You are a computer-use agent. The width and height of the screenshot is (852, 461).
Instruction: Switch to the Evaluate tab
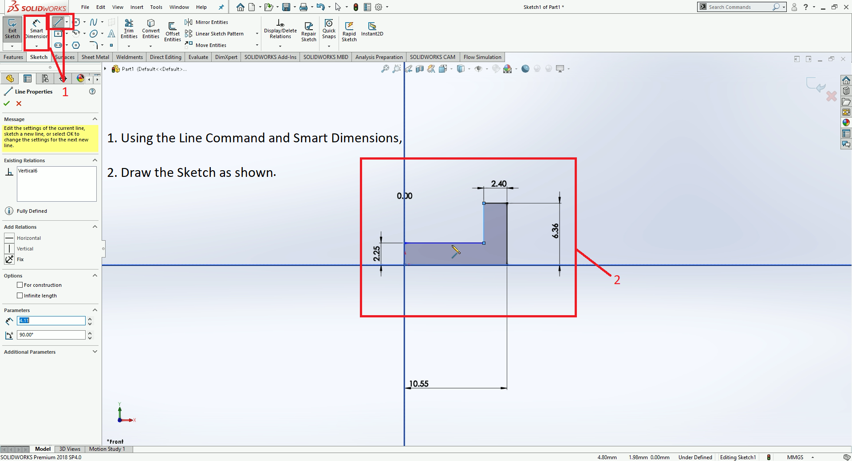198,57
